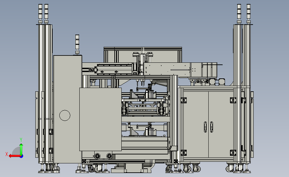Screen dimensions: 289x177
Task: Select the right door handle of the double-door cabinet
Action: [212, 127]
